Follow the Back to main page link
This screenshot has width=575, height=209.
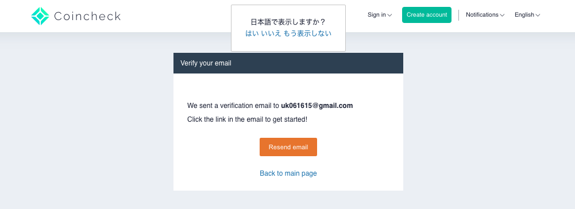click(288, 173)
